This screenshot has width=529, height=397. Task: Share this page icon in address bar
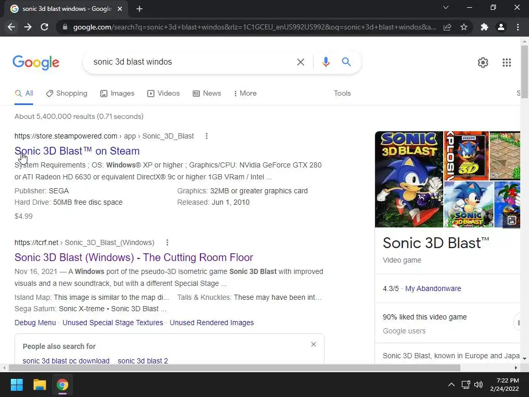tap(447, 27)
